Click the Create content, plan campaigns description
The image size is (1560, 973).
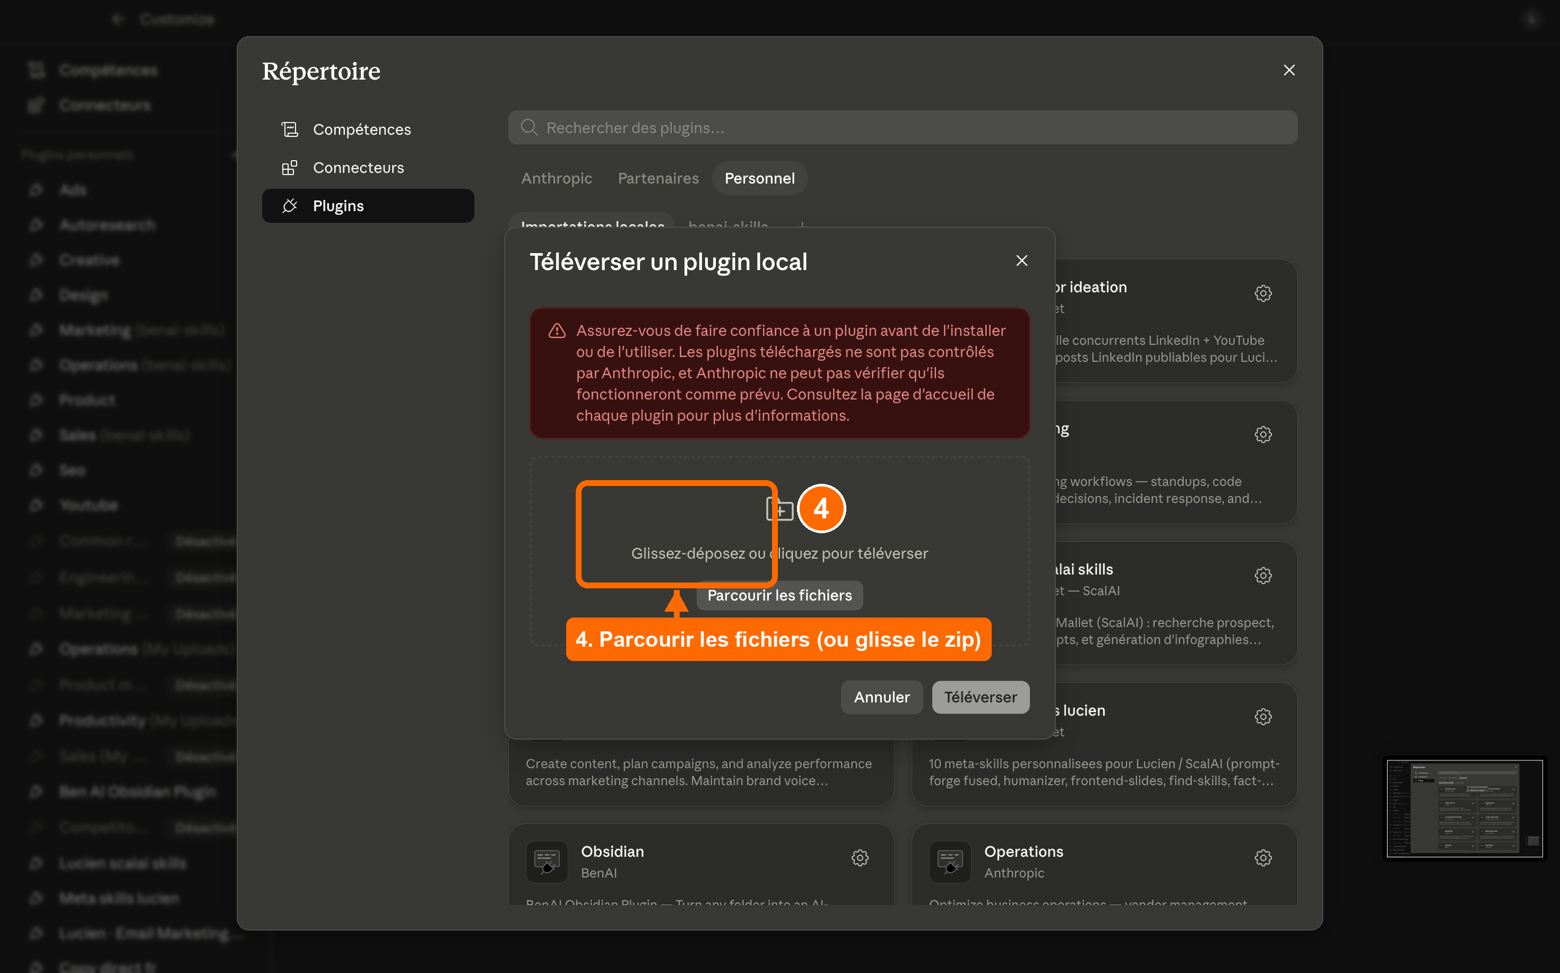tap(698, 772)
